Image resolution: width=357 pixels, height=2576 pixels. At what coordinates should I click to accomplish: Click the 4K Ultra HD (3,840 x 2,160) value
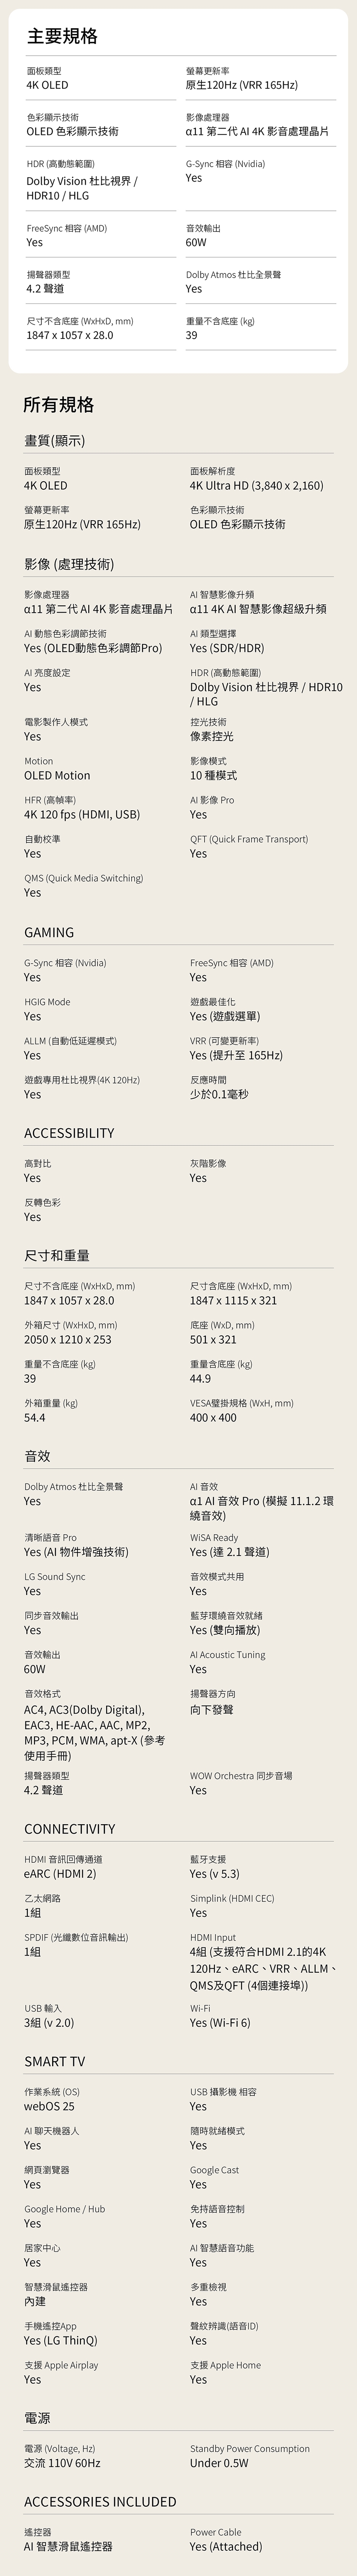pyautogui.click(x=256, y=486)
